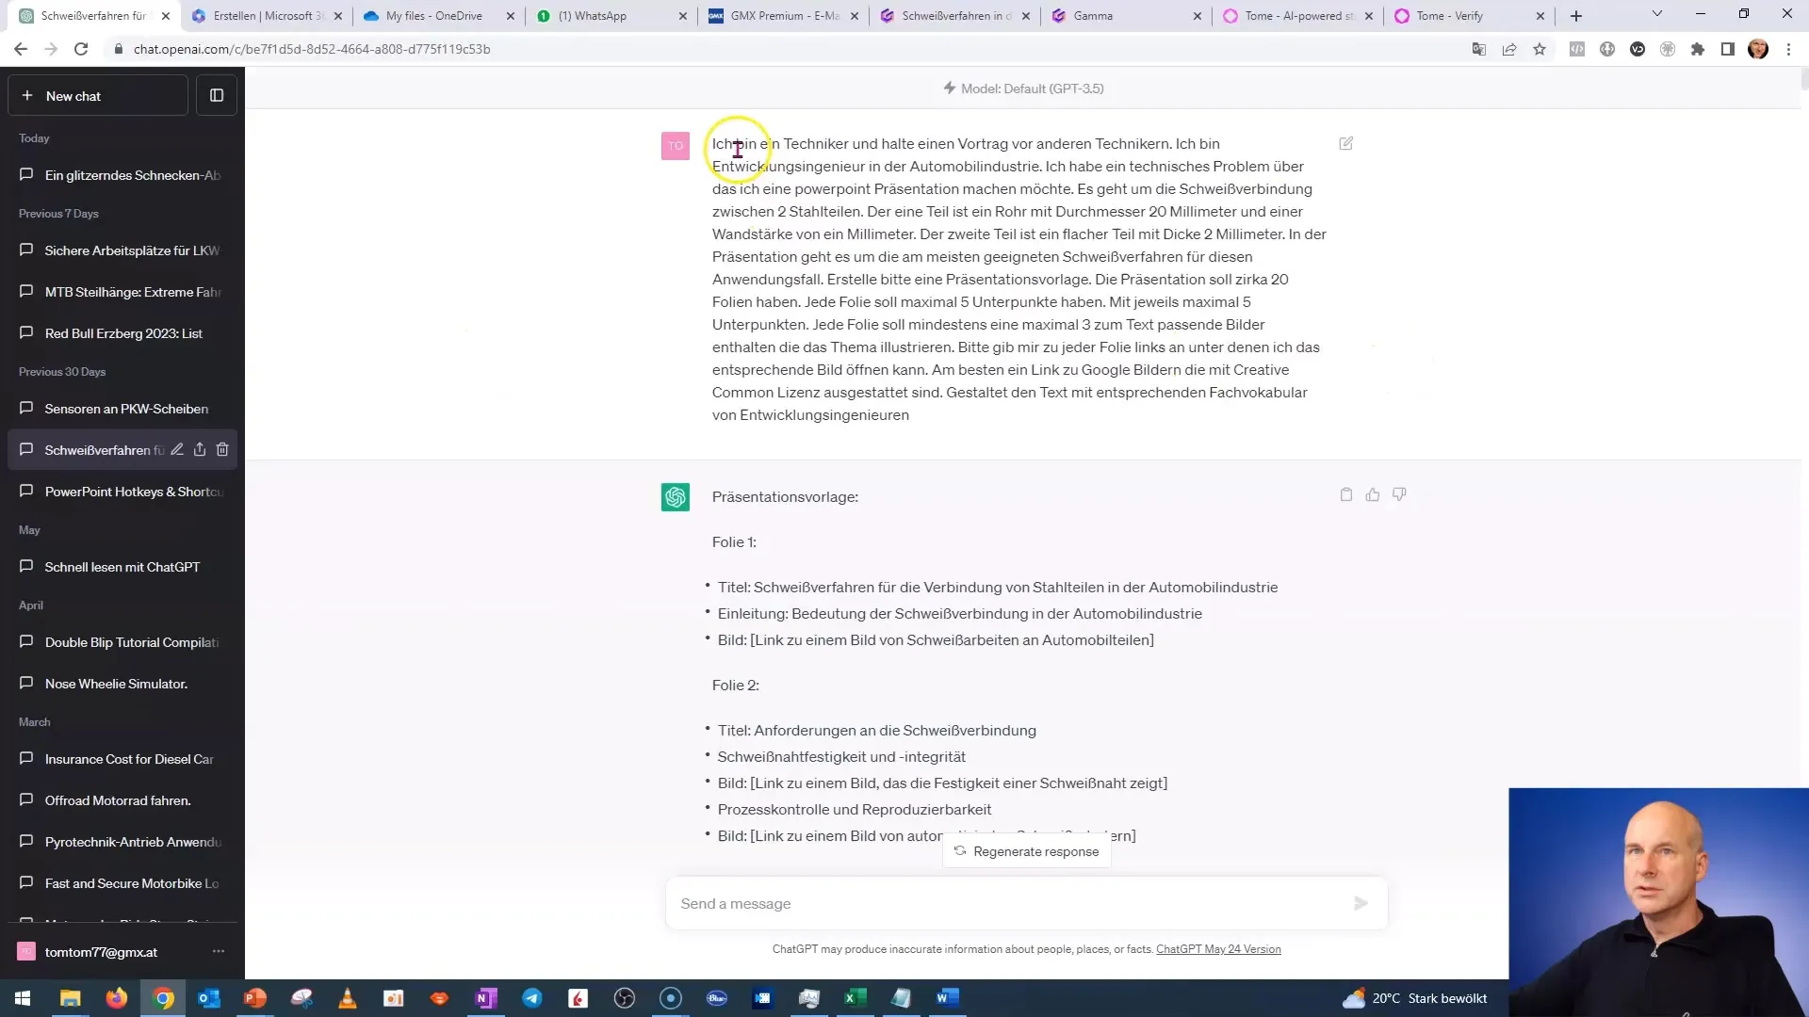The height and width of the screenshot is (1017, 1809).
Task: Click the share icon on Schweißverfahren chat
Action: (x=199, y=449)
